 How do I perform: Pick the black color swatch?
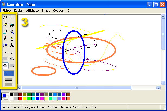coord(11,94)
